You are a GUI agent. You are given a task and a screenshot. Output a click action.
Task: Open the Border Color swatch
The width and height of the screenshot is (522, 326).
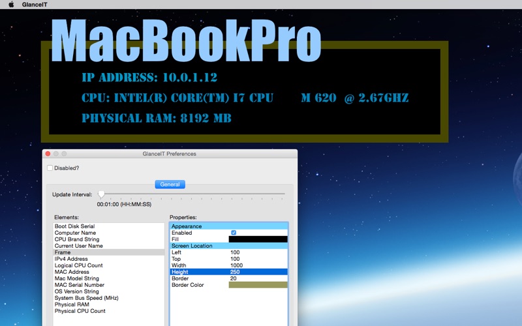point(258,285)
